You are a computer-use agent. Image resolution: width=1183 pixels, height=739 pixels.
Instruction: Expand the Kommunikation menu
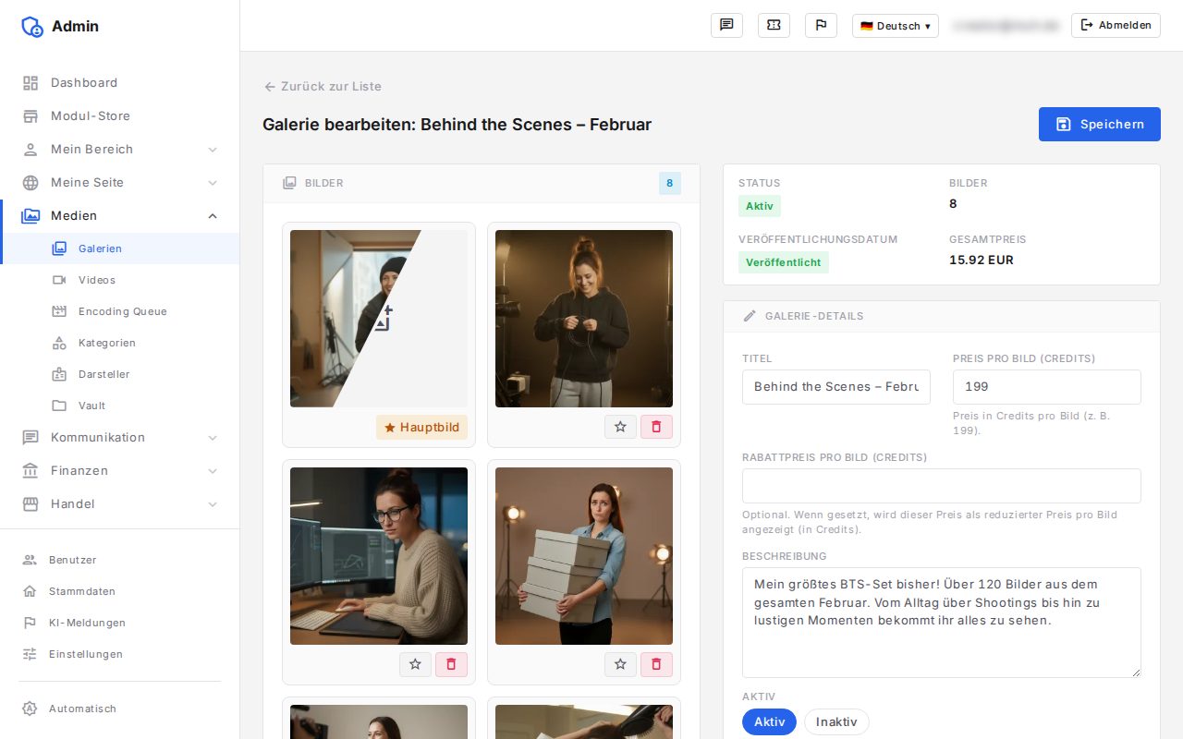(119, 438)
